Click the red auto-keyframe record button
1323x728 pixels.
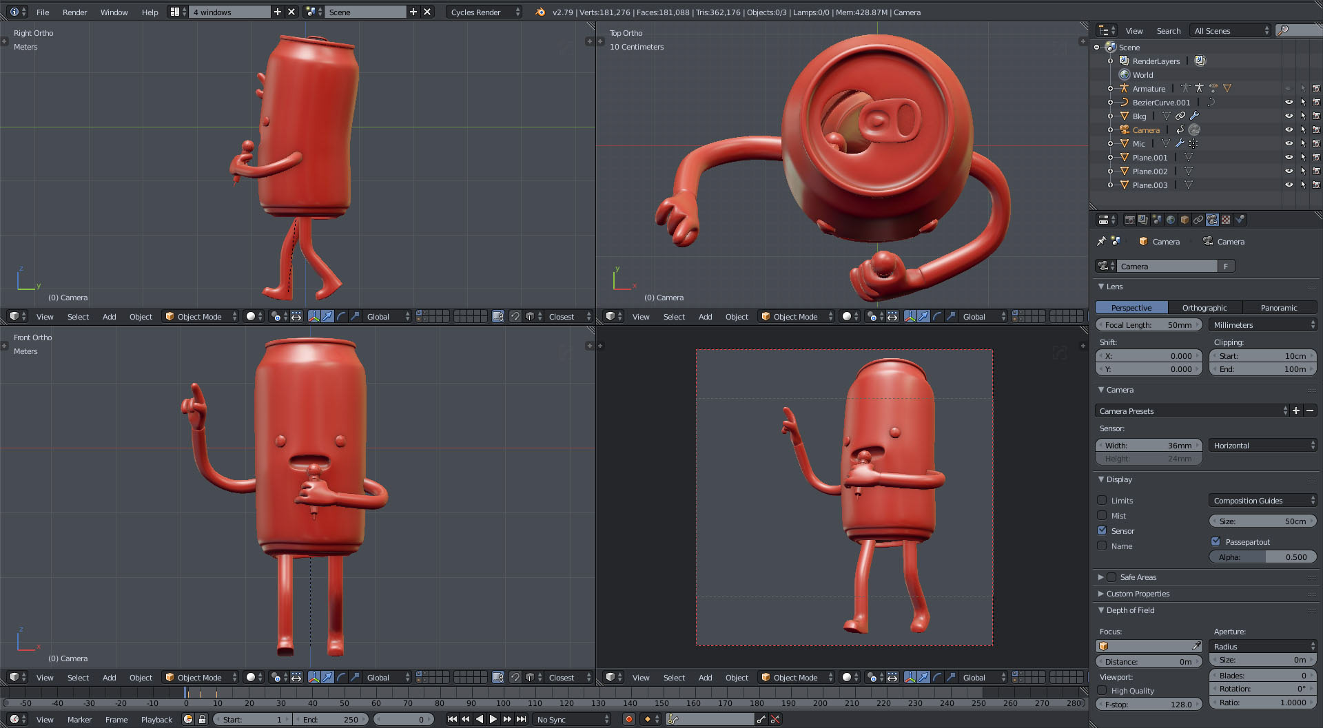tap(628, 719)
